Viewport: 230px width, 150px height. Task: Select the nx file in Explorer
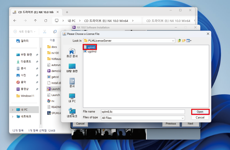51,101
